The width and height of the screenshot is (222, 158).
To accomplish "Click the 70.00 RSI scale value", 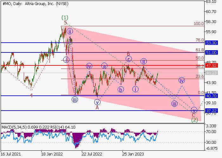I will (211, 132).
